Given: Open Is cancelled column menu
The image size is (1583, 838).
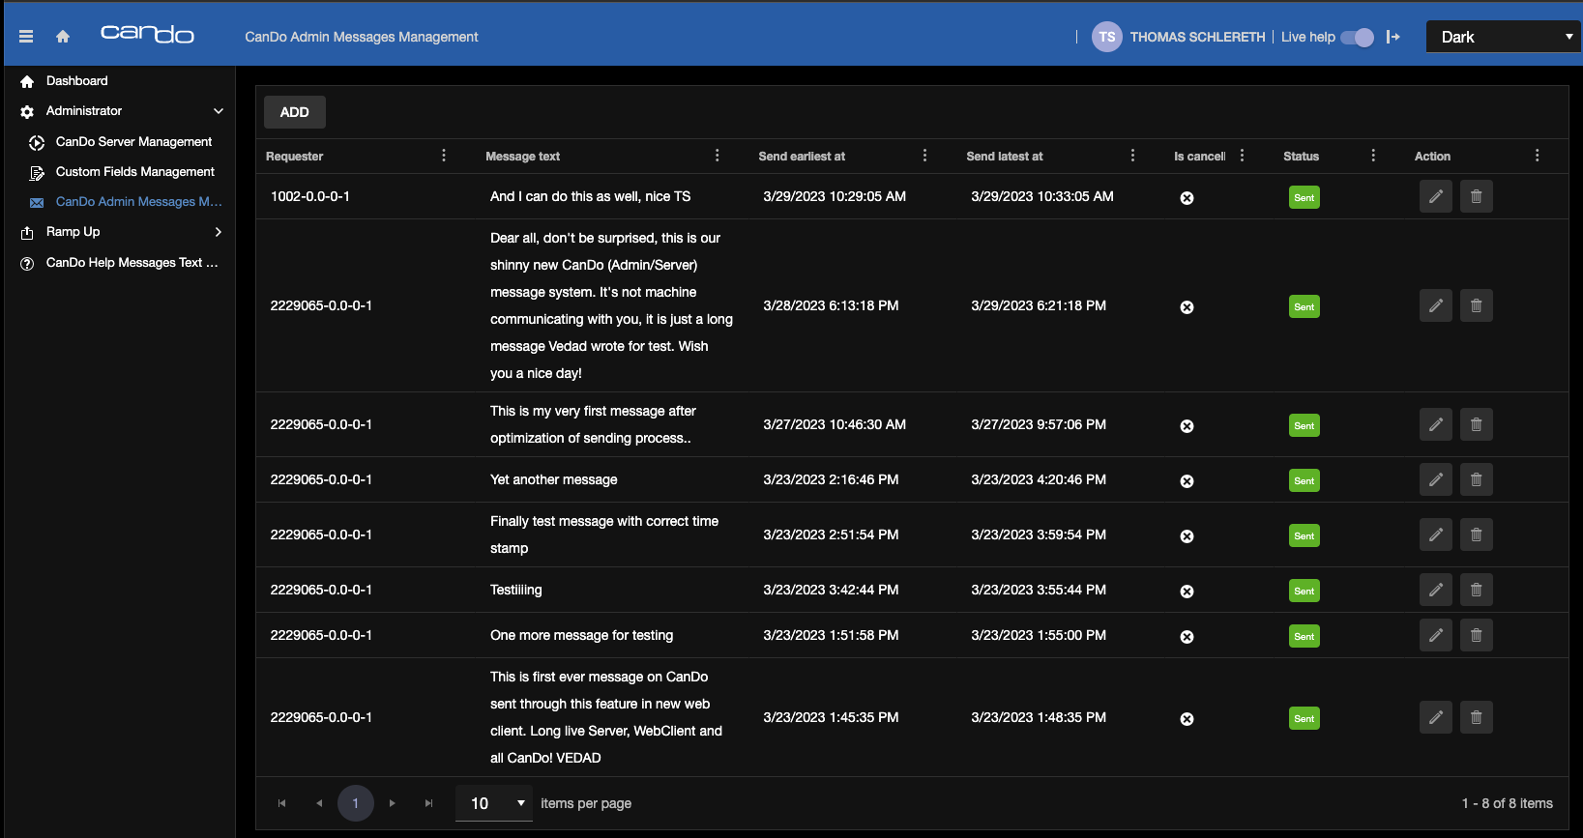Looking at the screenshot, I should click(x=1242, y=156).
